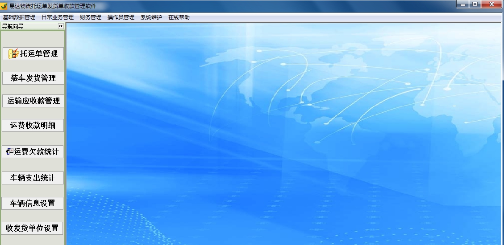Collapse the 导航向导 navigation panel
504x245 pixels.
tap(61, 26)
